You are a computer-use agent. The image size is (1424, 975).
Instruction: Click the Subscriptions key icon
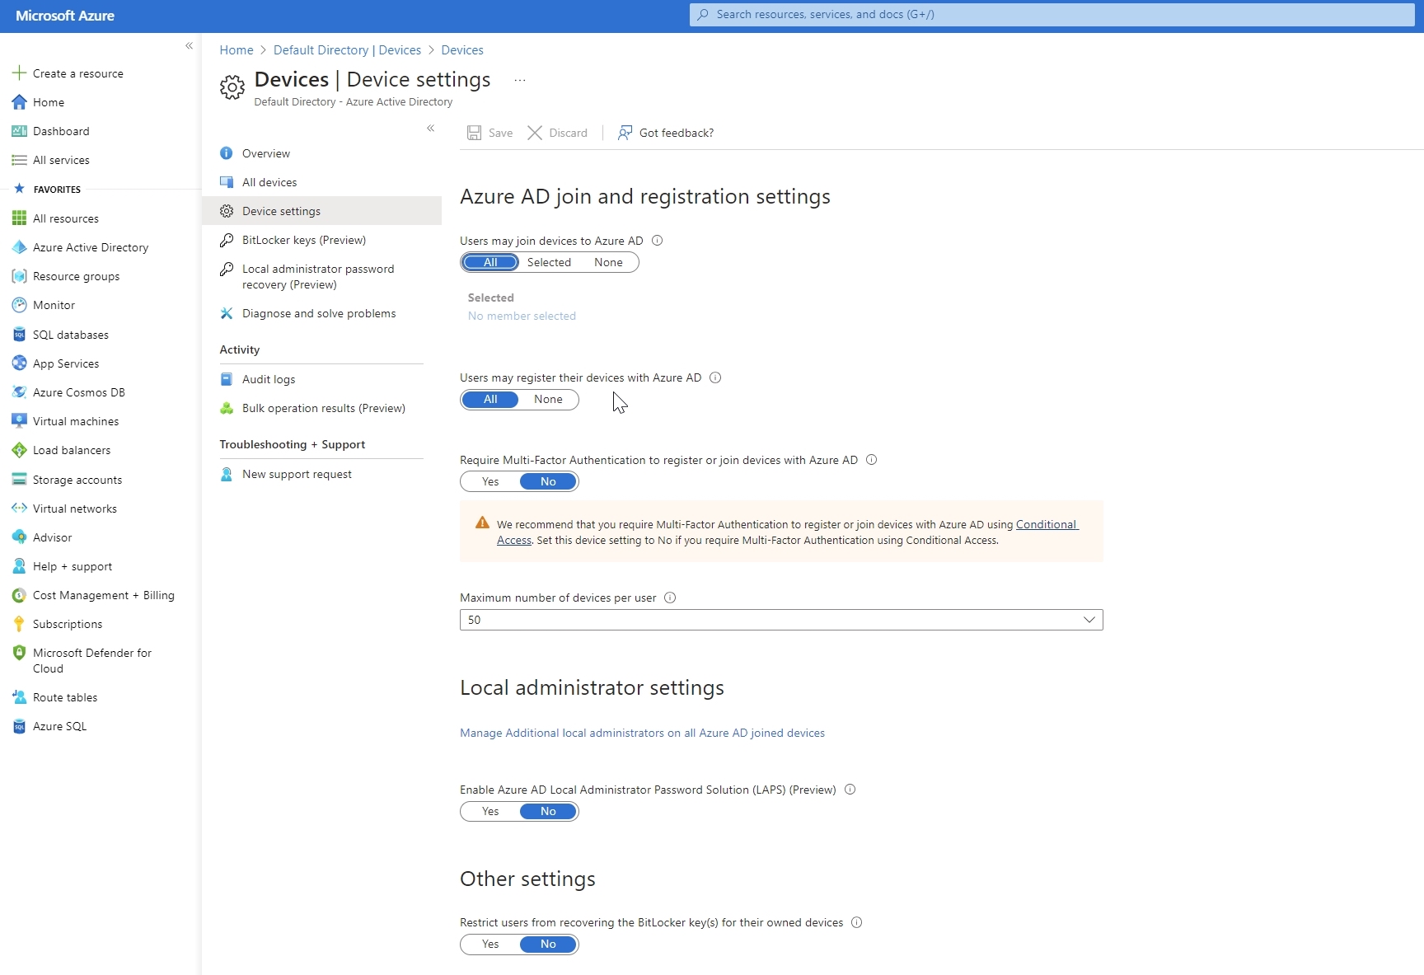point(19,624)
